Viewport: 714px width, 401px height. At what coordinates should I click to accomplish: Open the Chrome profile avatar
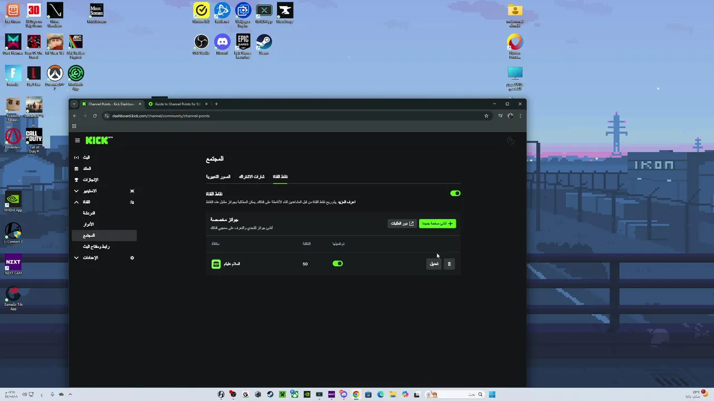510,116
